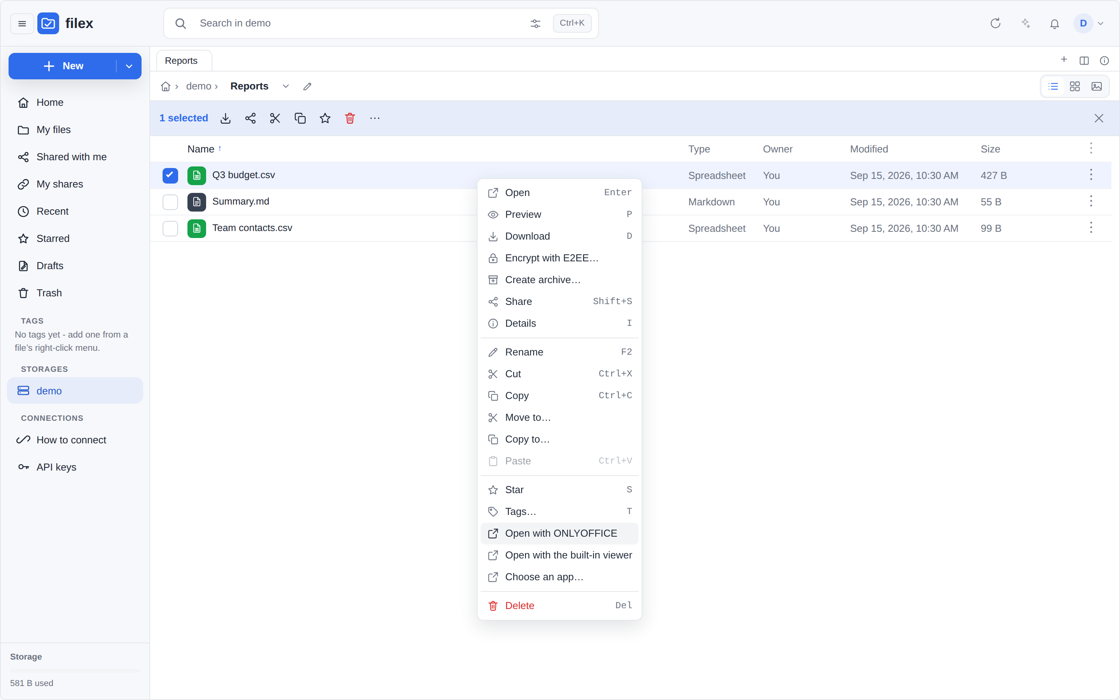Clear selection with the X icon

coord(1099,119)
